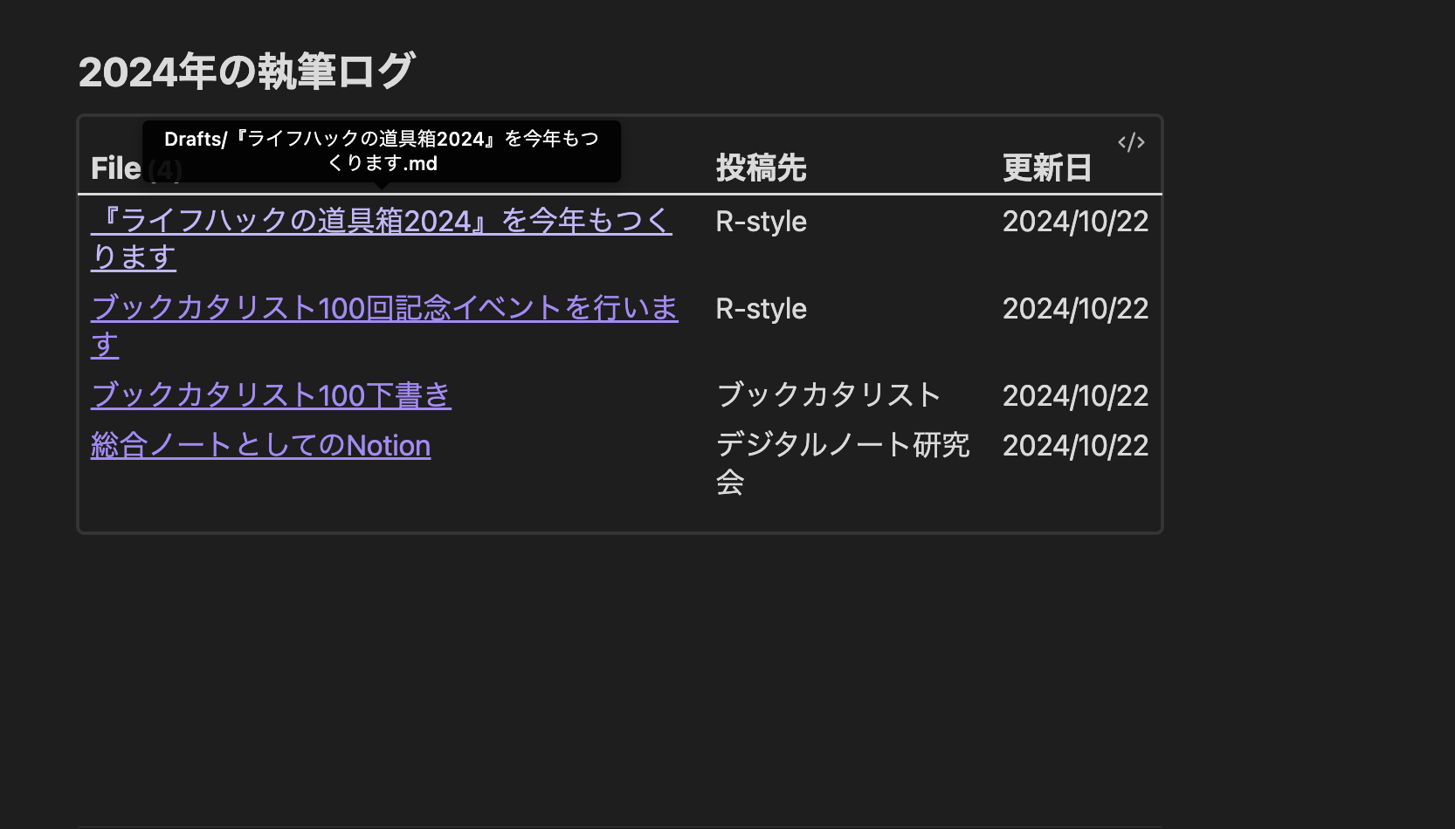Click 2024/10/22 beside ブックカタリスト100下書き
Screen dimensions: 1455x829
[x=1075, y=395]
